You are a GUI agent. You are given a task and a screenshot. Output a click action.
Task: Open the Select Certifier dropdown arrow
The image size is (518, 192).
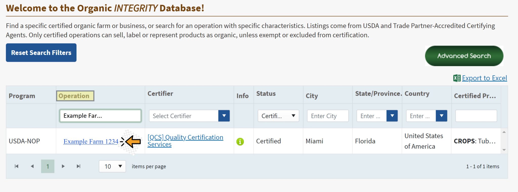pos(224,116)
